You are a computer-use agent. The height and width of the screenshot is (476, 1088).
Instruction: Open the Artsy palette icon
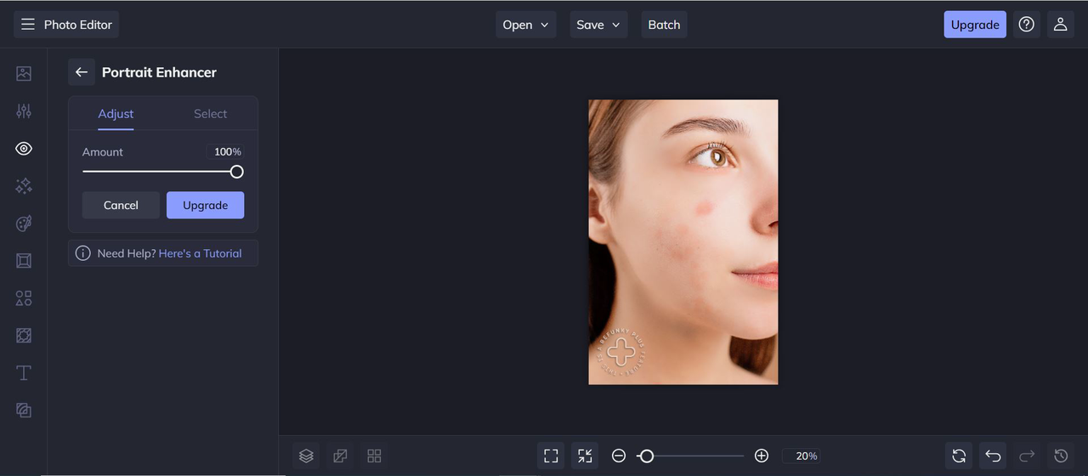pyautogui.click(x=24, y=224)
